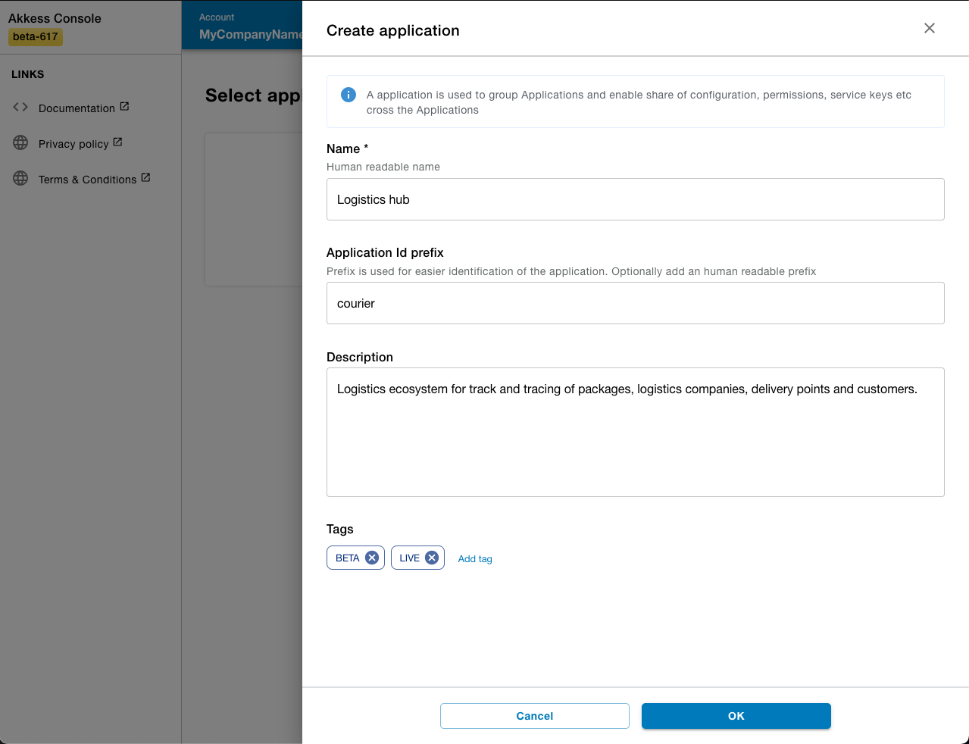Screen dimensions: 969x744
Task: Expand the LINKS sidebar section
Action: click(x=29, y=74)
